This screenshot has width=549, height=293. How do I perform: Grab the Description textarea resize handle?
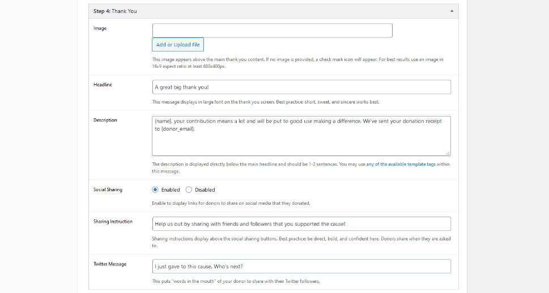tap(448, 153)
